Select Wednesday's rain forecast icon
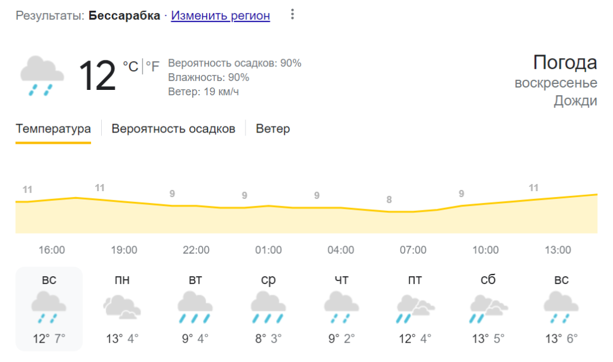Viewport: 613px width, 362px height. 268,307
